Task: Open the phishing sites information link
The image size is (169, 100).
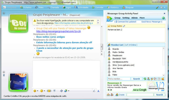Action: pyautogui.click(x=74, y=23)
